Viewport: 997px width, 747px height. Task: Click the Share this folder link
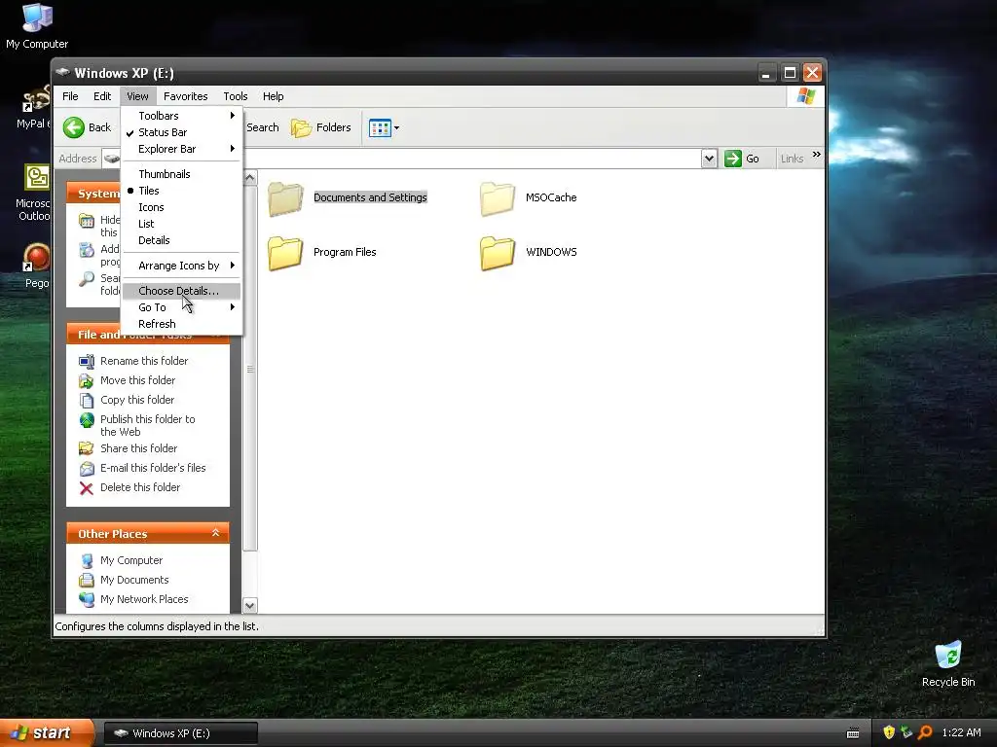coord(138,448)
